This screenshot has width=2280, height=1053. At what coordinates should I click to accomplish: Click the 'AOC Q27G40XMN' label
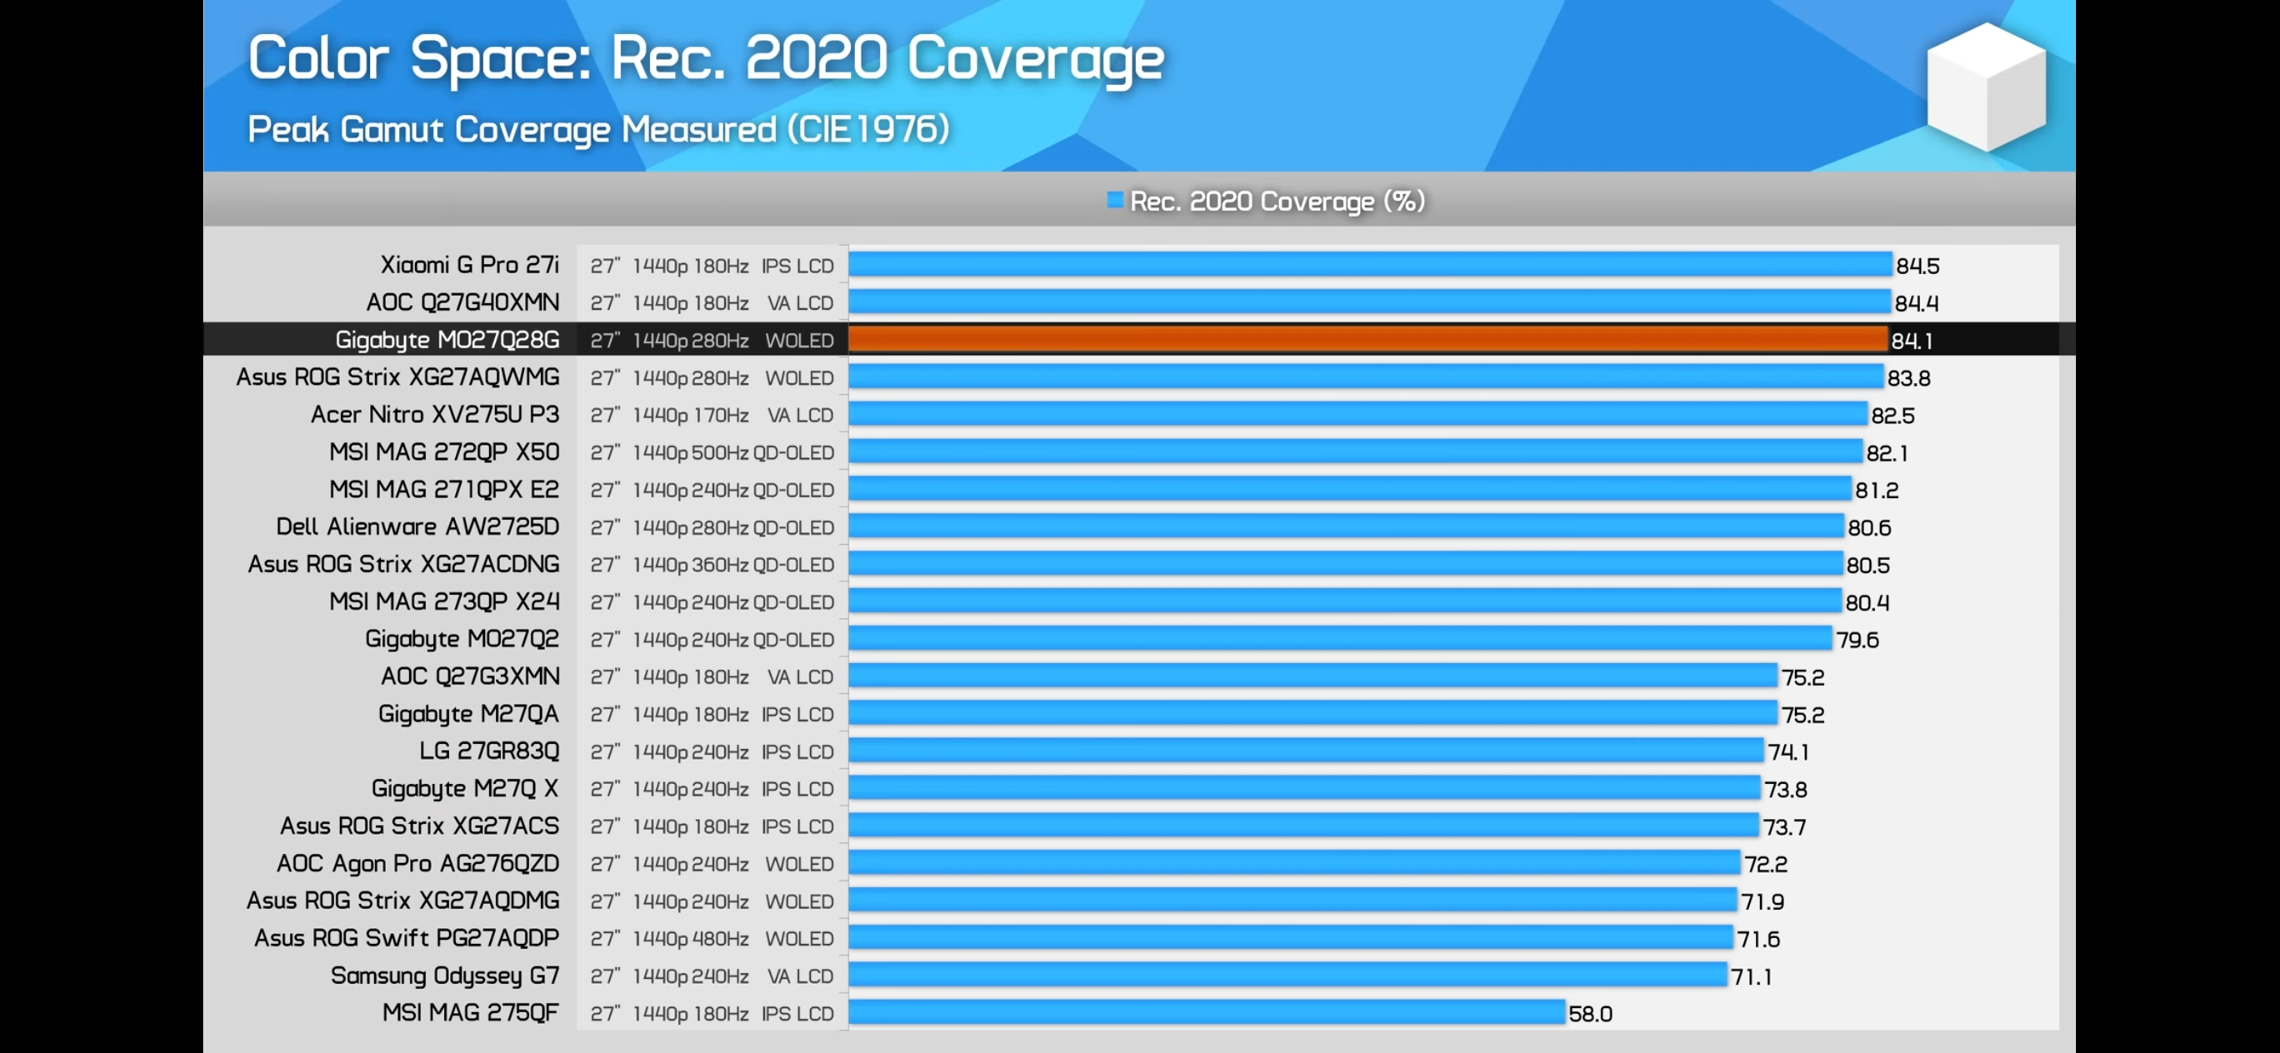point(462,302)
